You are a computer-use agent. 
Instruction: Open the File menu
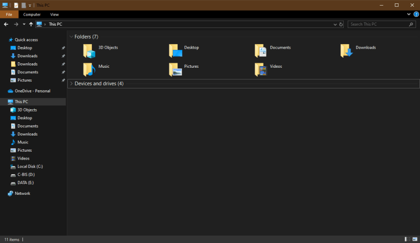point(9,14)
